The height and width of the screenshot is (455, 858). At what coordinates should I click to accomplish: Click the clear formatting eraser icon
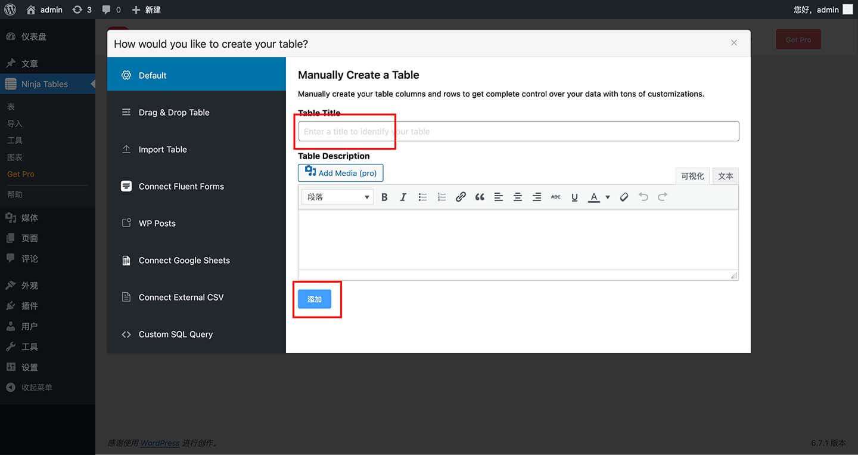point(624,197)
